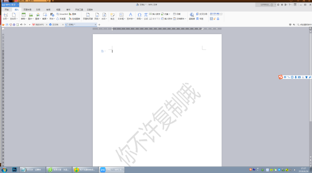Insert a blank page with 空白页
312x173 pixels.
point(14,16)
